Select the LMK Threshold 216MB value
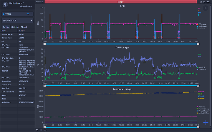Viewport: 212px width, 132px height. (21, 92)
